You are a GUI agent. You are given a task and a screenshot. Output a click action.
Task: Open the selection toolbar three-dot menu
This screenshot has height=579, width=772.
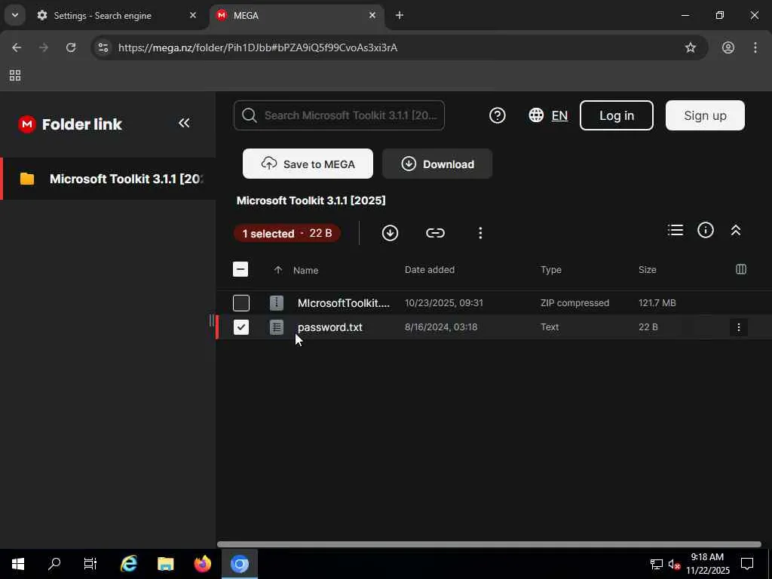[x=480, y=233]
